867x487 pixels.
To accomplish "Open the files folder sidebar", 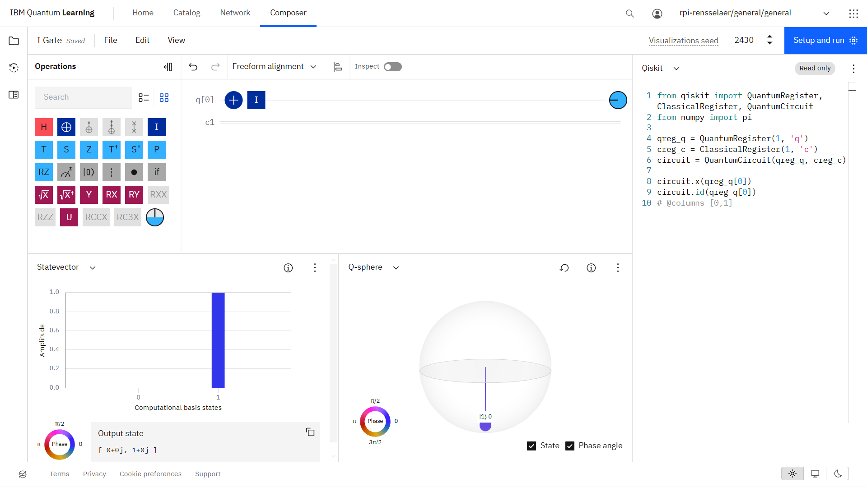I will pyautogui.click(x=14, y=41).
